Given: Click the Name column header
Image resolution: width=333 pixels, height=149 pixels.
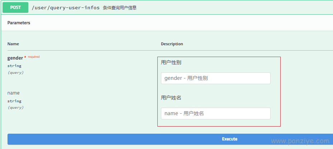Looking at the screenshot, I should [13, 44].
